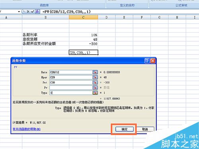Click the Type input field containing 1
The width and height of the screenshot is (199, 149).
[71, 93]
